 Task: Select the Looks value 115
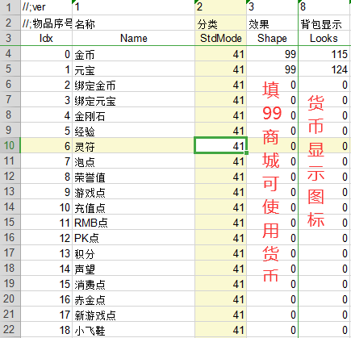point(324,55)
